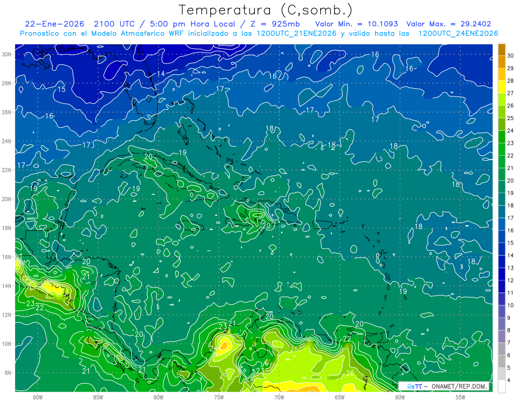Click the longitude axis label "60W"
Image resolution: width=522 pixels, height=403 pixels.
(400, 397)
